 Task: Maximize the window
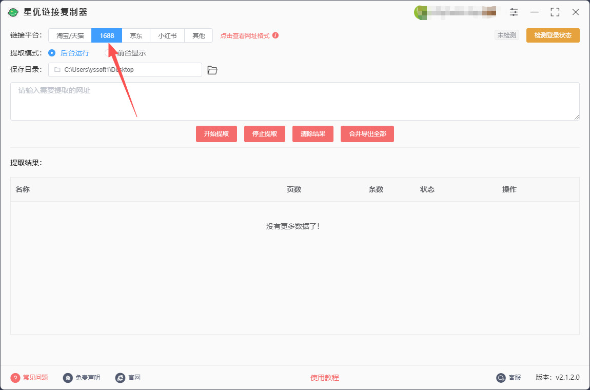(x=555, y=12)
